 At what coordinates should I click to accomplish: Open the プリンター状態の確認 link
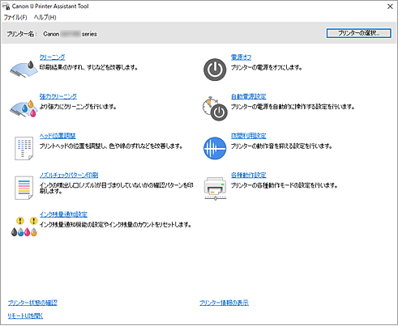click(x=32, y=303)
